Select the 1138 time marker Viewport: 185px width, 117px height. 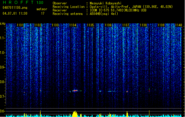(143, 25)
